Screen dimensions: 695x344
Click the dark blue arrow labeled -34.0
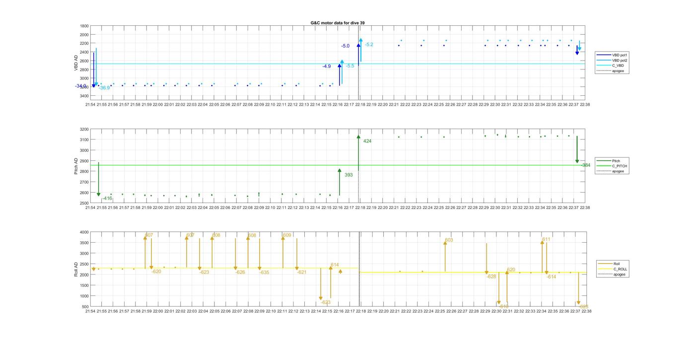point(93,69)
